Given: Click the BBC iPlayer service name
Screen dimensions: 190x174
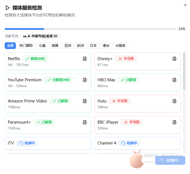Looking at the screenshot, I should pos(108,122).
